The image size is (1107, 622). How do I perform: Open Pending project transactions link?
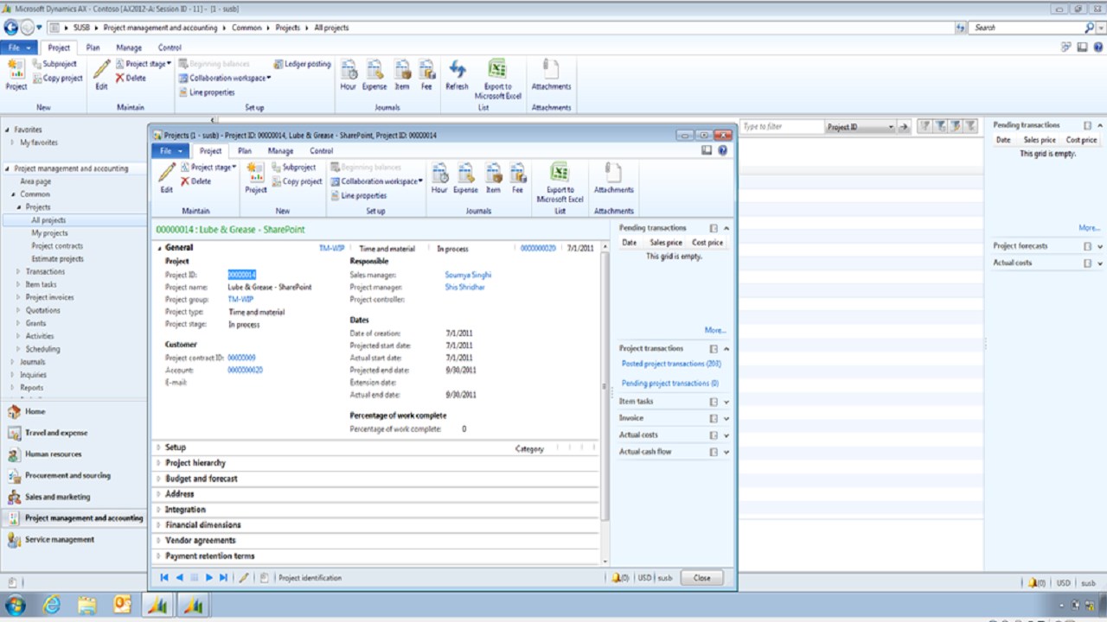pyautogui.click(x=670, y=384)
